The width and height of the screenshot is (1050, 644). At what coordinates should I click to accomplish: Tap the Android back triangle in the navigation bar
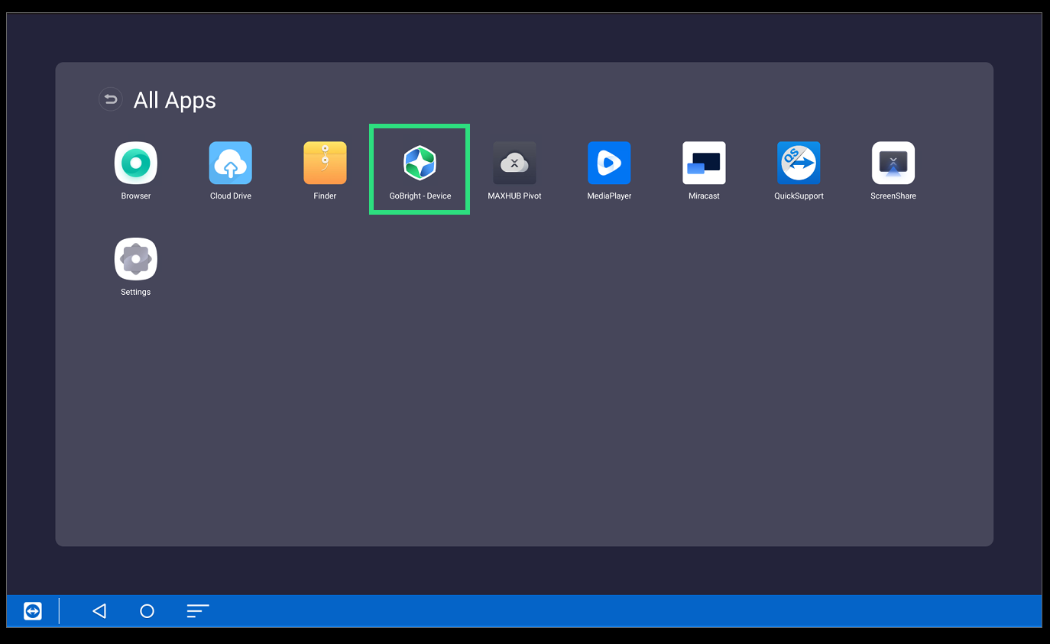tap(99, 611)
